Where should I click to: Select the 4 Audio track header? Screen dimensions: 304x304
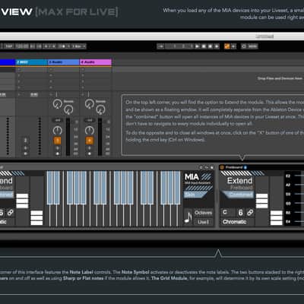coord(96,62)
